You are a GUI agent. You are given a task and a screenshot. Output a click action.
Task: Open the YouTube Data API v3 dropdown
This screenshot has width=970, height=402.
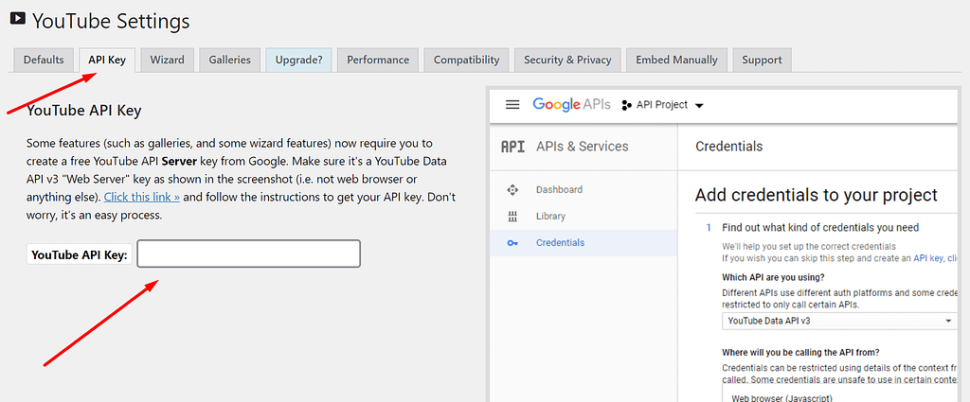838,322
